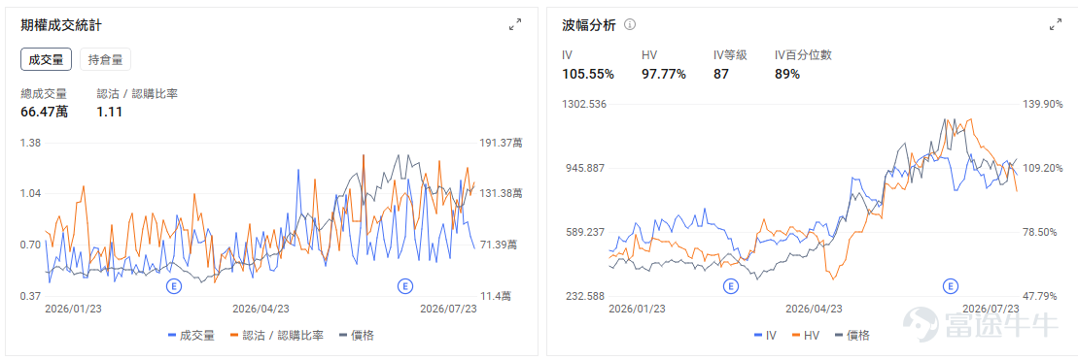Toggle the HV legend series
The image size is (1078, 360).
click(x=806, y=336)
